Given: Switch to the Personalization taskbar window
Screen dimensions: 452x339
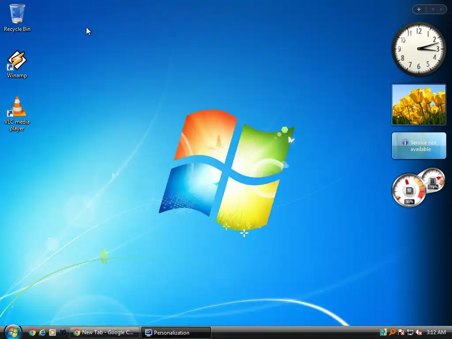Looking at the screenshot, I should 176,332.
